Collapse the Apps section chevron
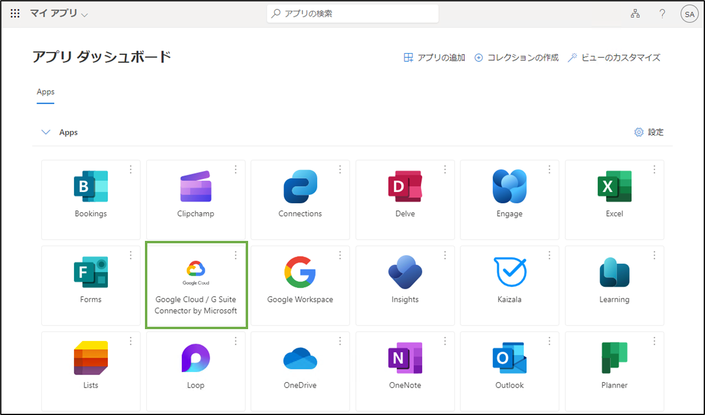The height and width of the screenshot is (415, 705). [45, 132]
